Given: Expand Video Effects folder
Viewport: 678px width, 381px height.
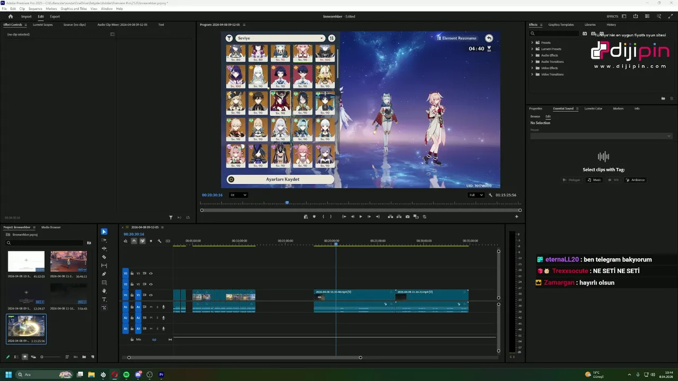Looking at the screenshot, I should pyautogui.click(x=532, y=68).
